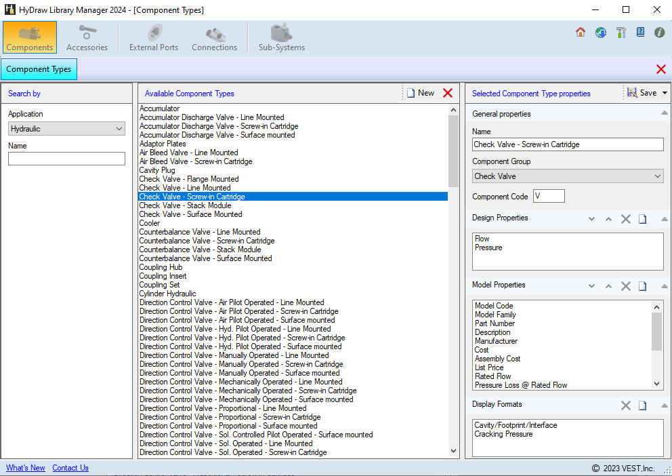This screenshot has height=476, width=672.
Task: Move Design Properties item up
Action: pyautogui.click(x=608, y=219)
